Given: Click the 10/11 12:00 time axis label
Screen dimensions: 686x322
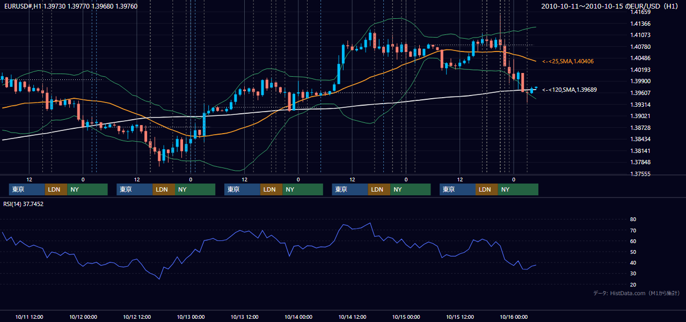Looking at the screenshot, I should click(x=29, y=317).
